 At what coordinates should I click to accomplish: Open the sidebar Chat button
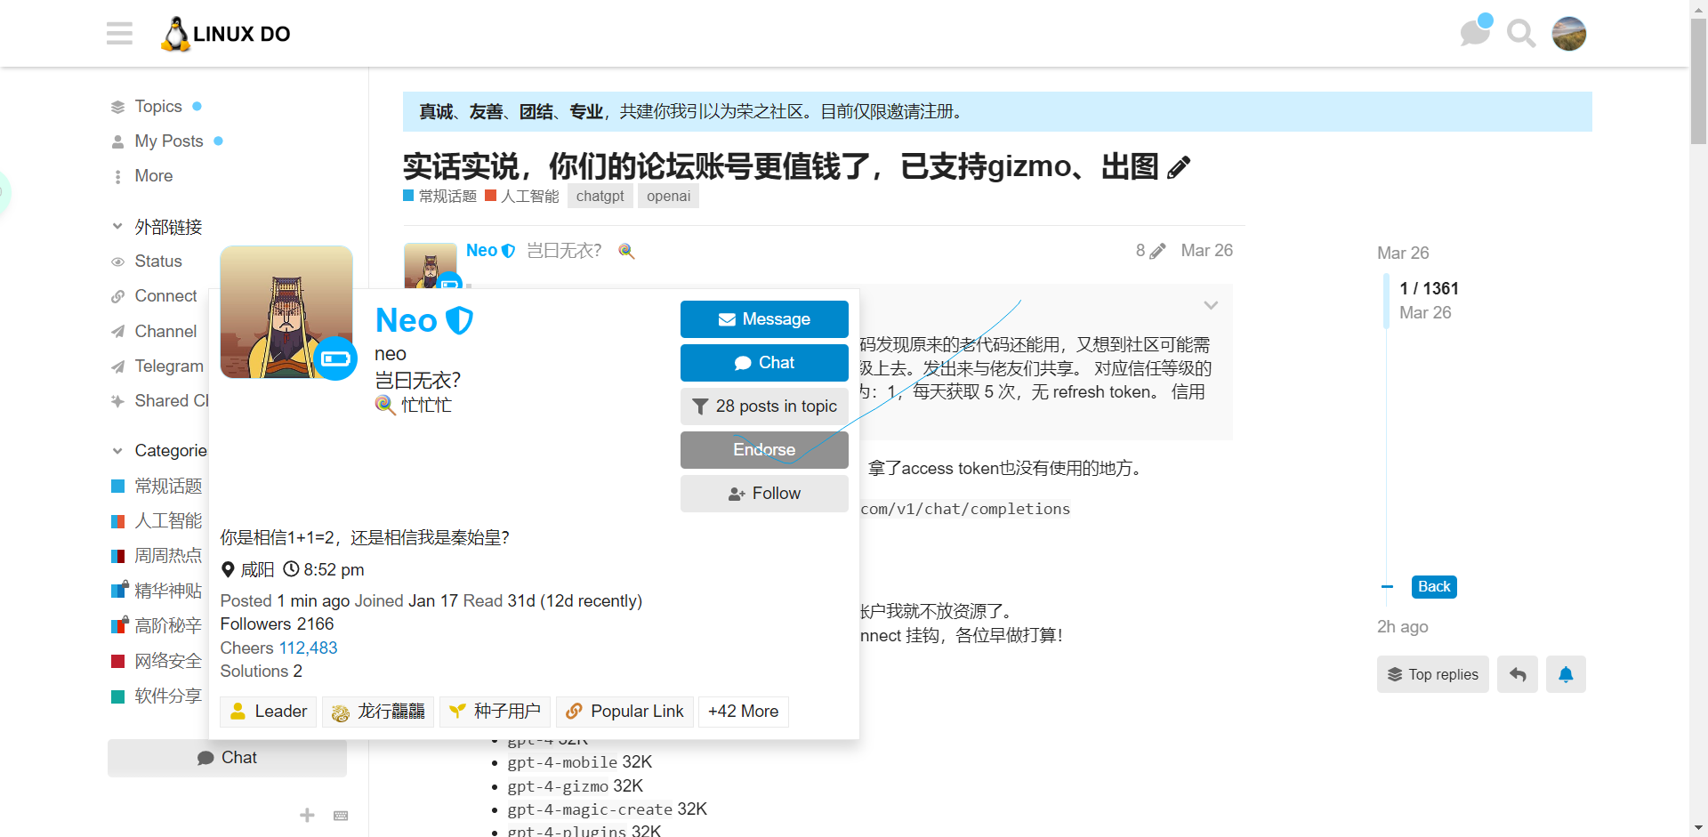[227, 758]
